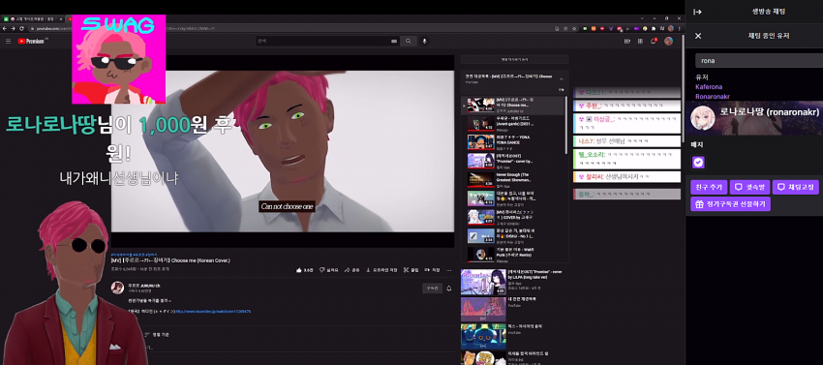The image size is (823, 365).
Task: Reload the page with the refresh icon
Action: (x=21, y=28)
